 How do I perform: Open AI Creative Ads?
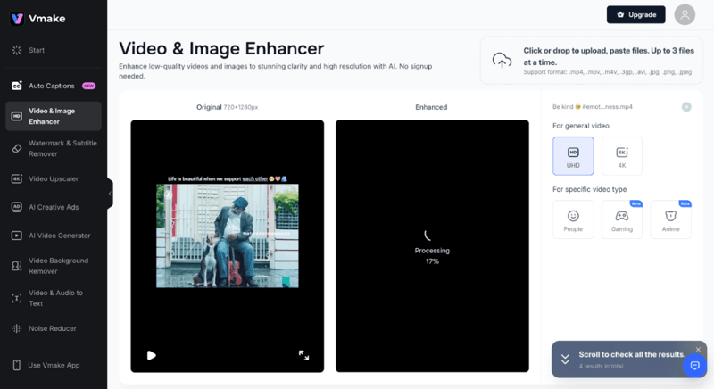54,207
